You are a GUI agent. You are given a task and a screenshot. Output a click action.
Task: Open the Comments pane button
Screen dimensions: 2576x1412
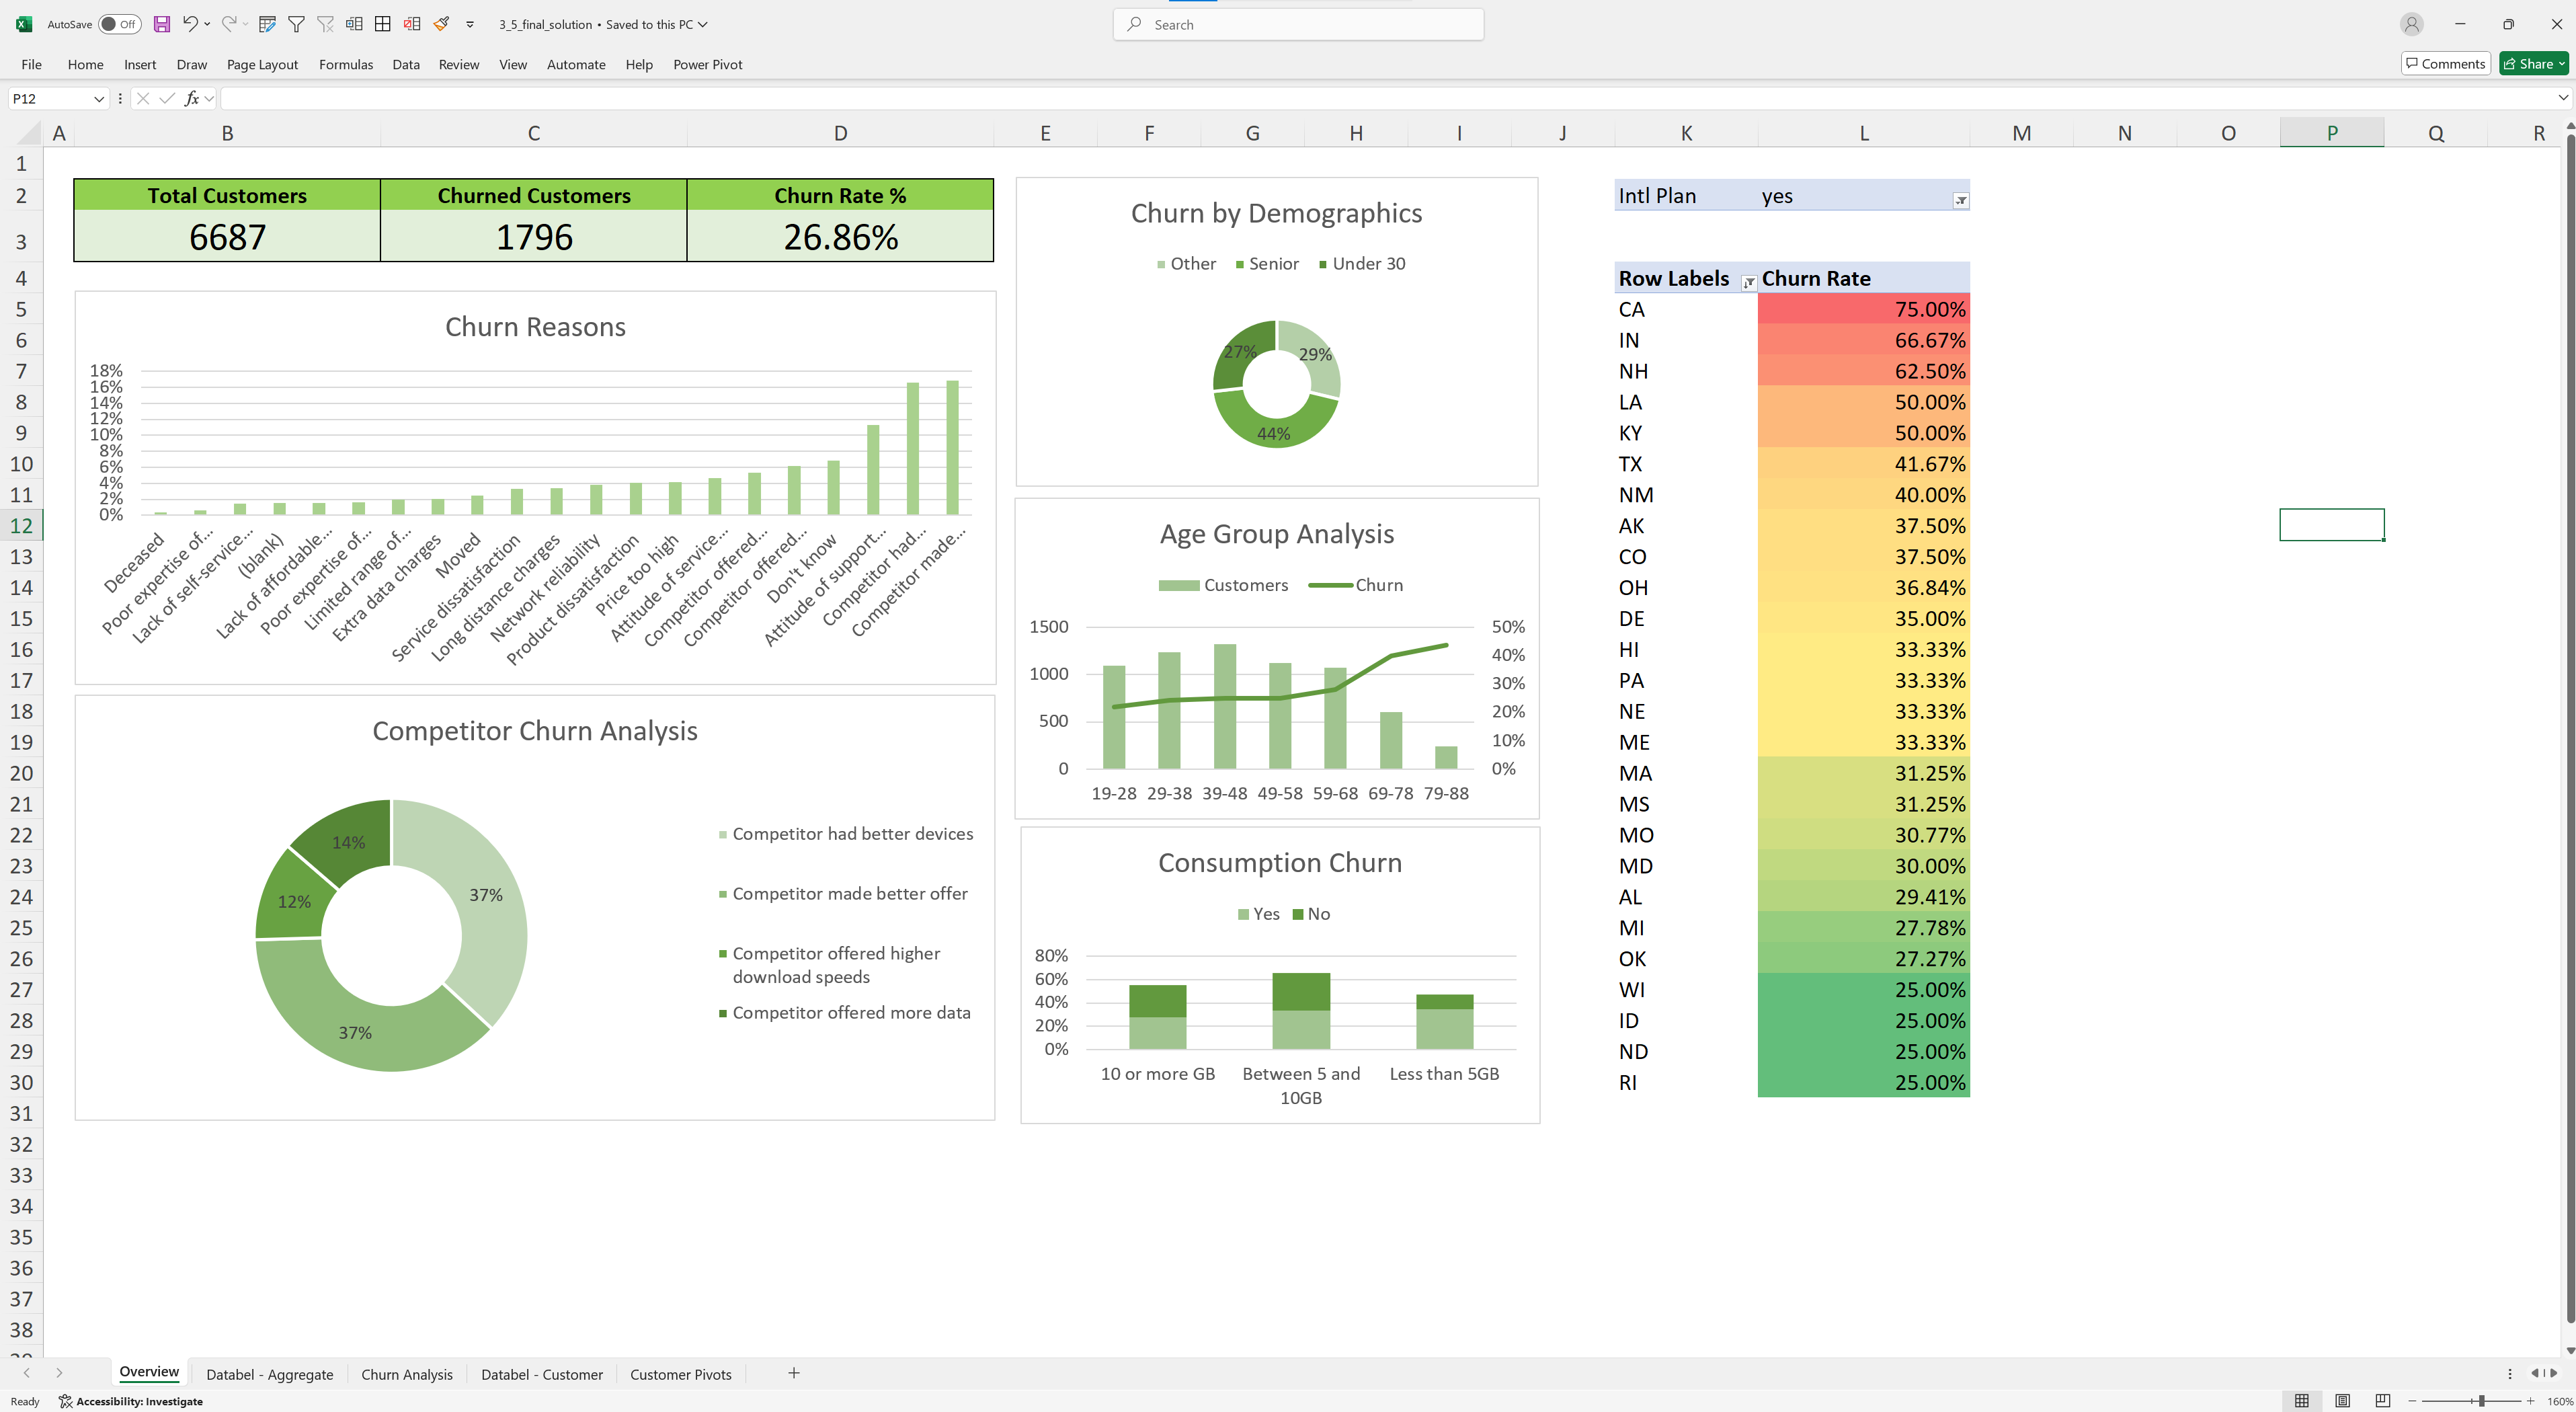click(2445, 64)
